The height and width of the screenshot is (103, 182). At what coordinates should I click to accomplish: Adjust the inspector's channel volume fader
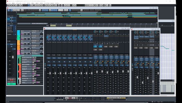pos(13,57)
